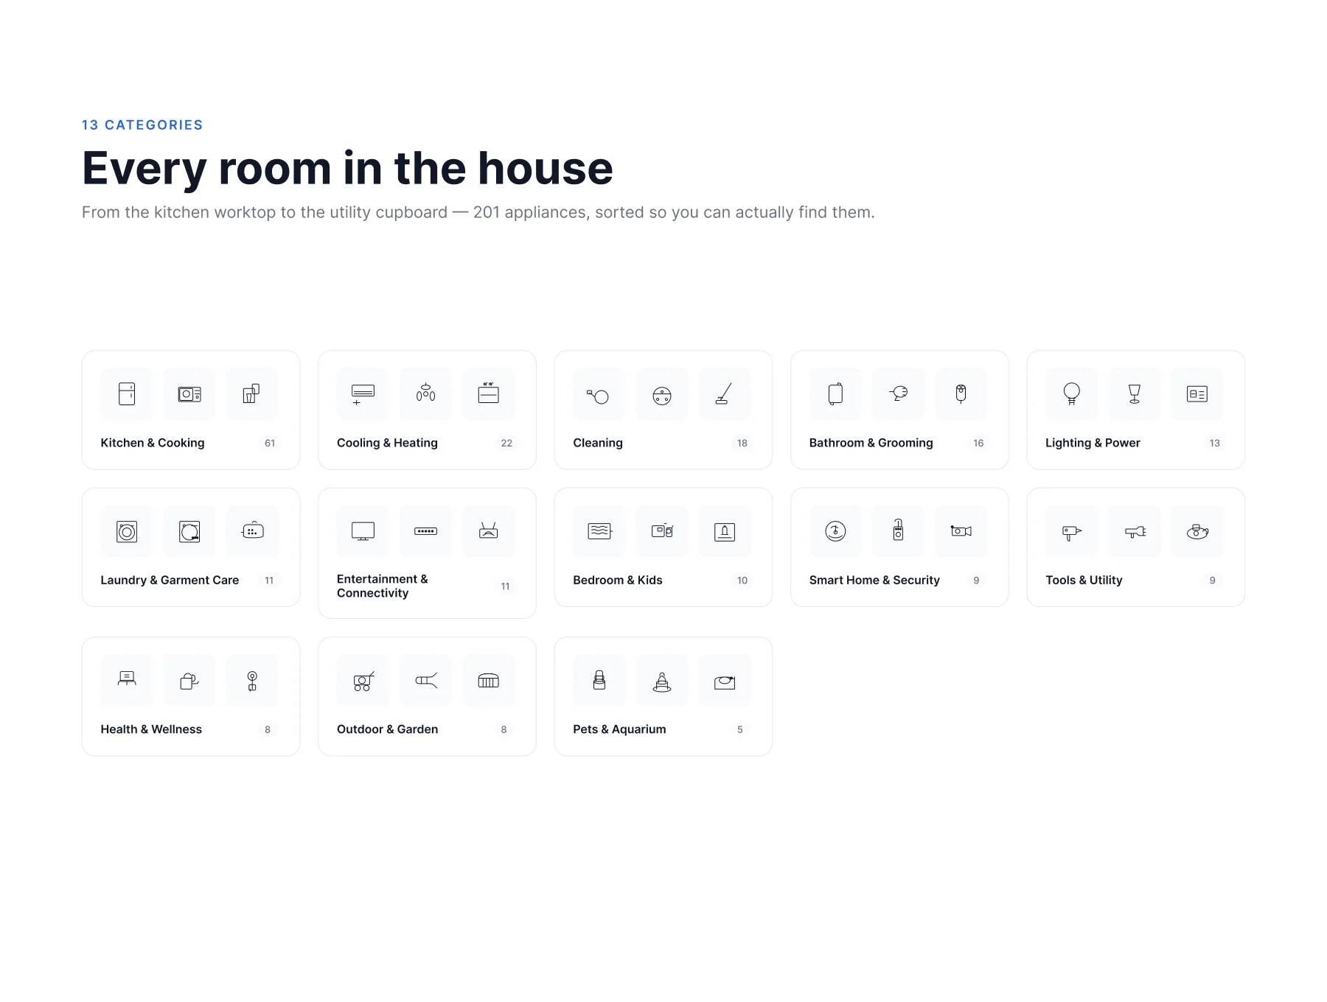The image size is (1327, 1002).
Task: Open the Lighting & Power category
Action: point(1136,410)
